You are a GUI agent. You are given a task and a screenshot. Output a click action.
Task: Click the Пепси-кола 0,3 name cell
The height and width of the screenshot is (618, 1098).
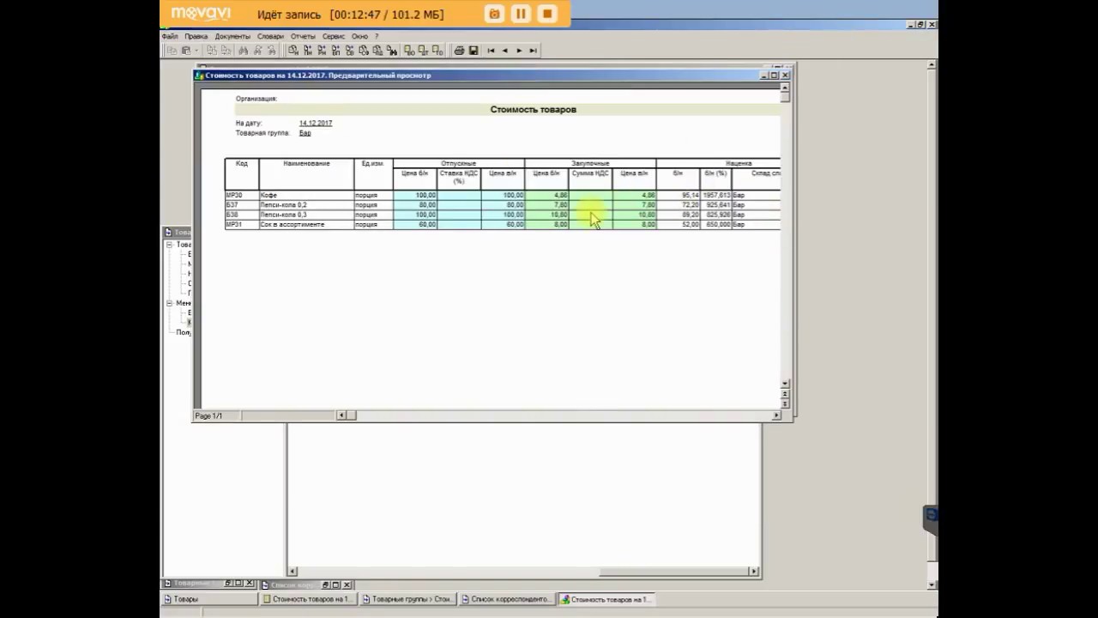[306, 215]
